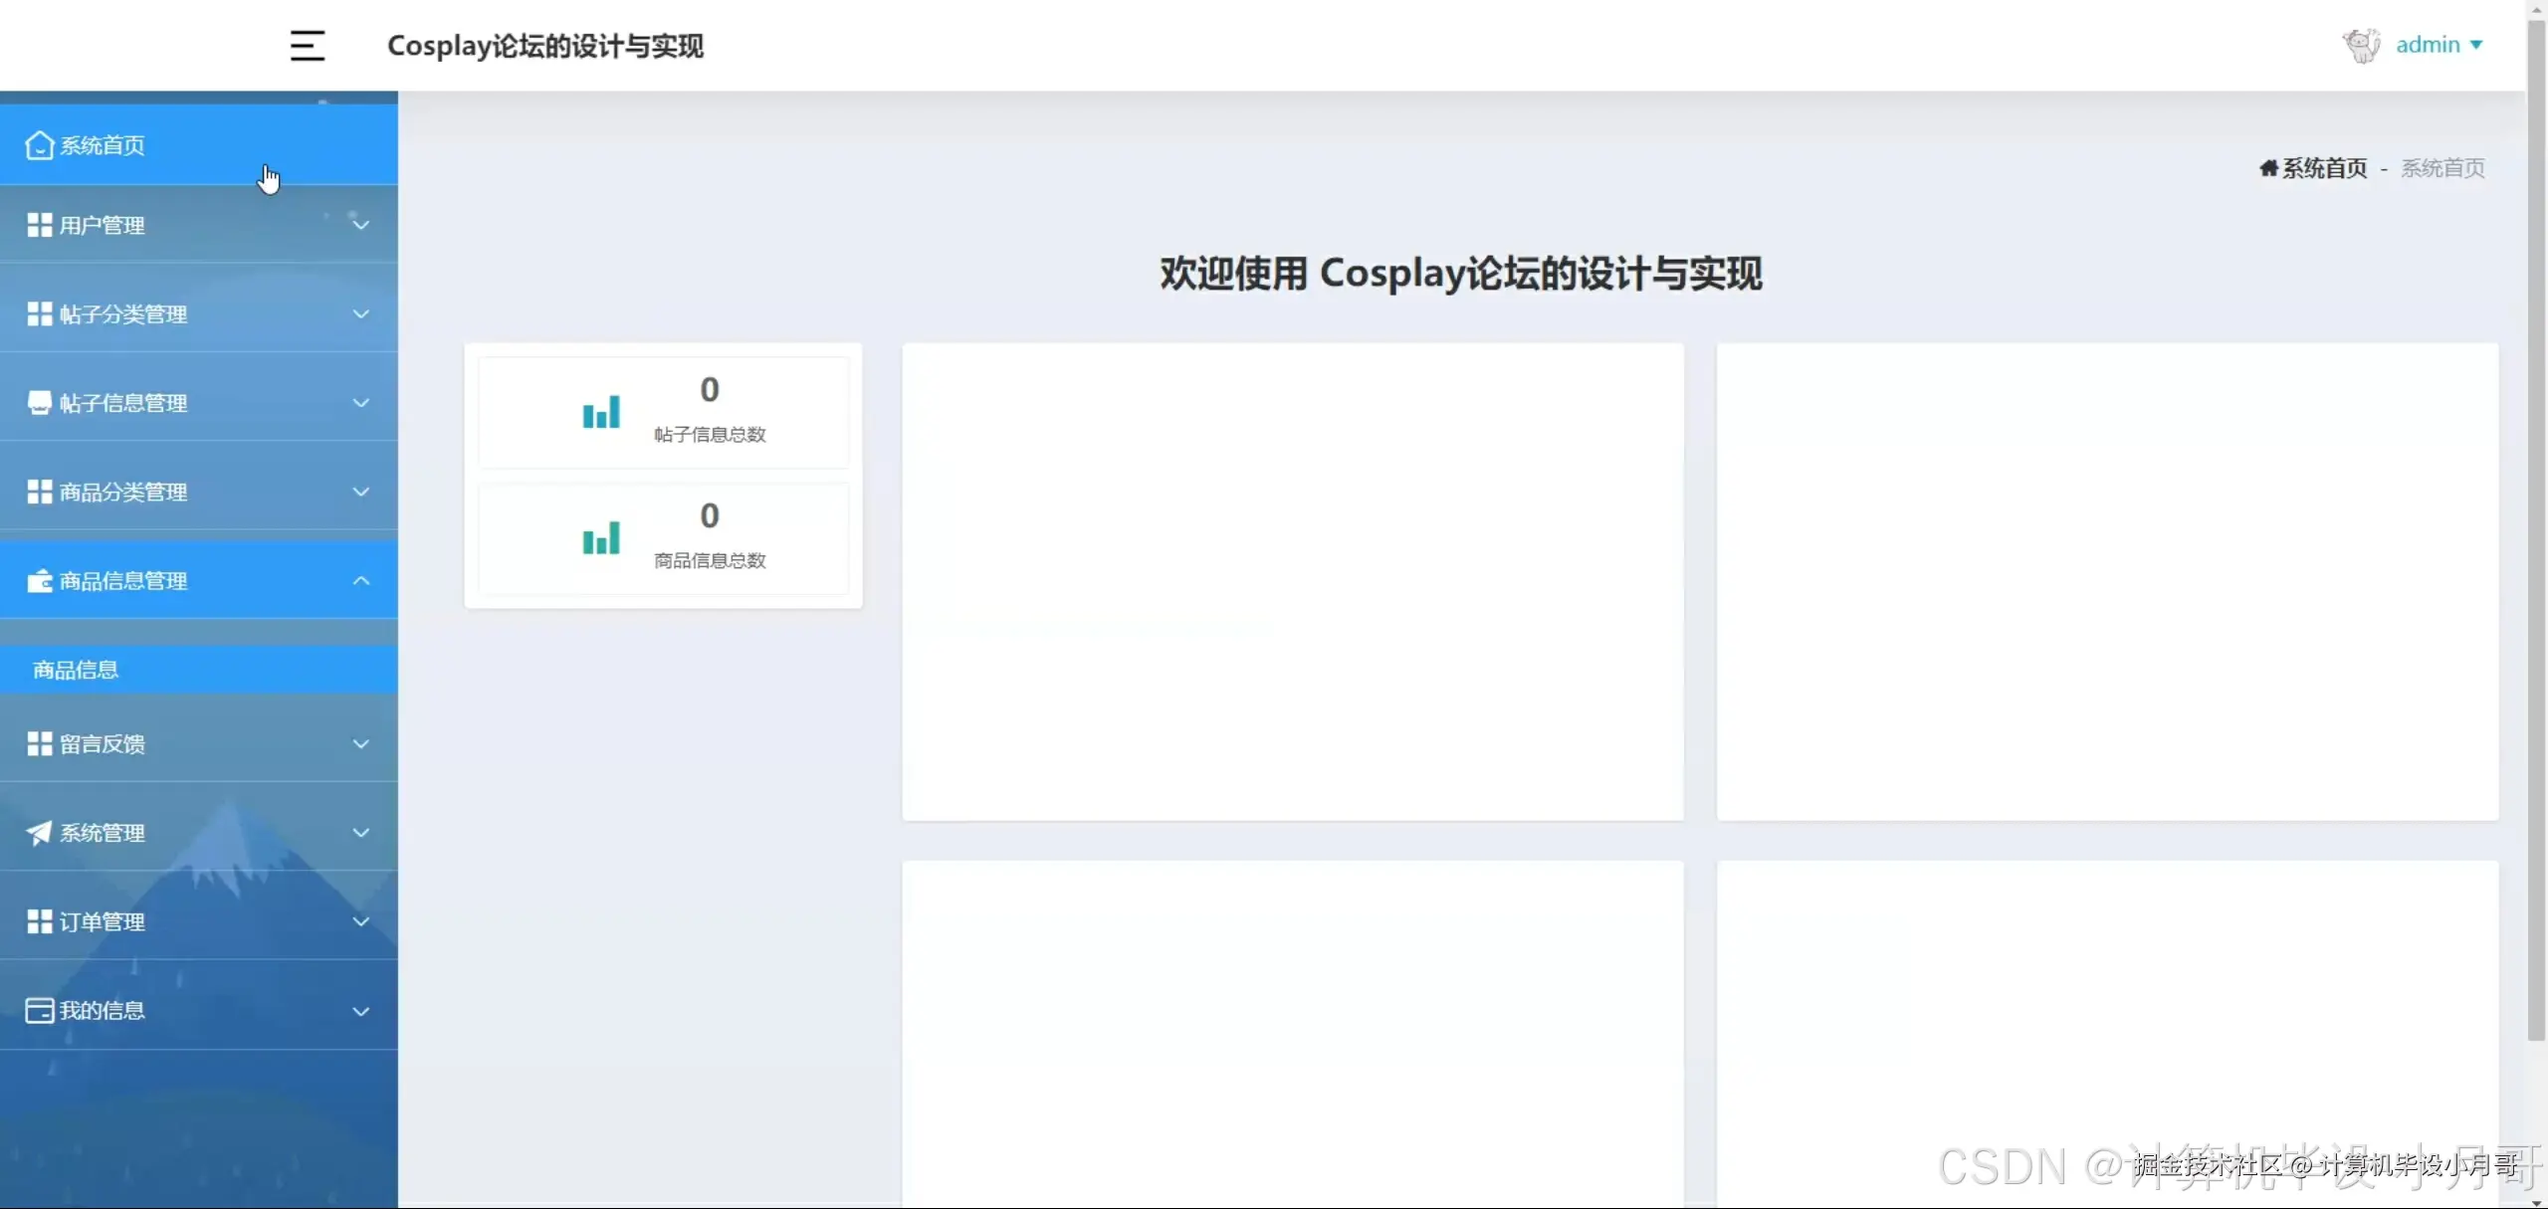Click the hamburger menu icon in header
2548x1209 pixels.
point(308,45)
